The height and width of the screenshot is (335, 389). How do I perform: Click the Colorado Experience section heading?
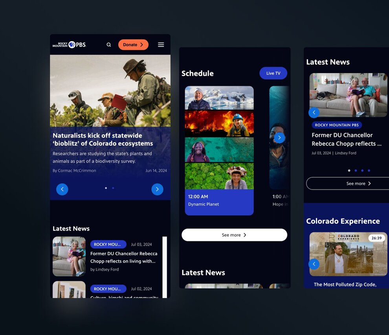pyautogui.click(x=343, y=221)
